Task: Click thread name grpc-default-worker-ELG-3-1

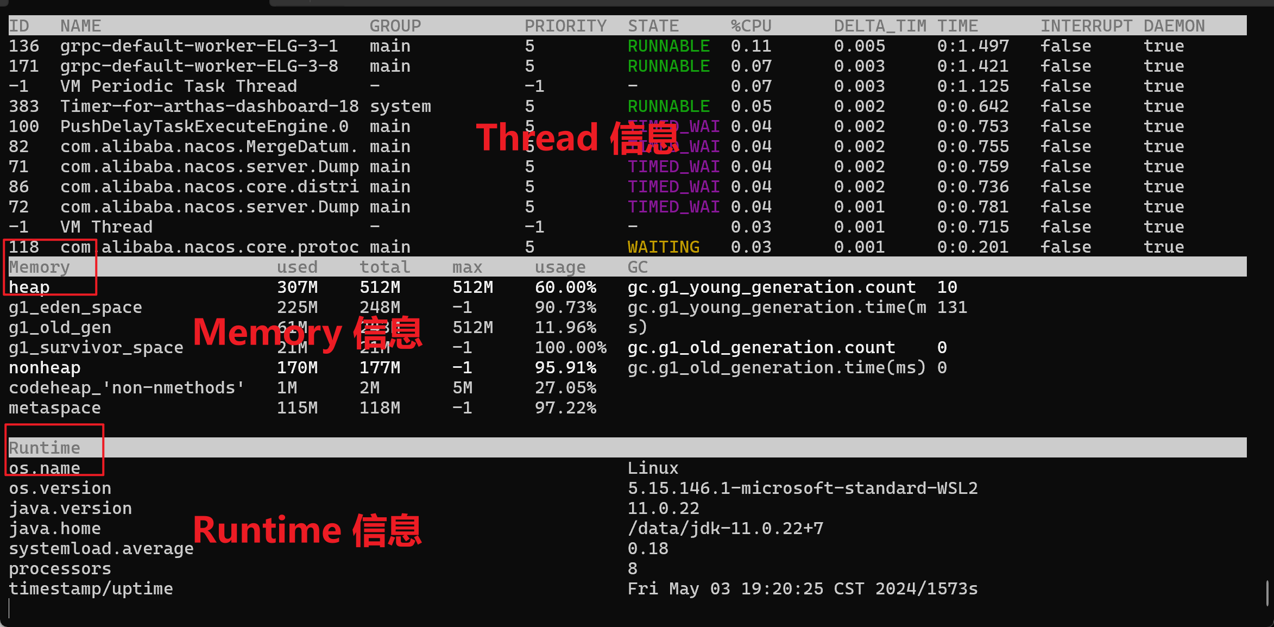Action: pyautogui.click(x=199, y=46)
